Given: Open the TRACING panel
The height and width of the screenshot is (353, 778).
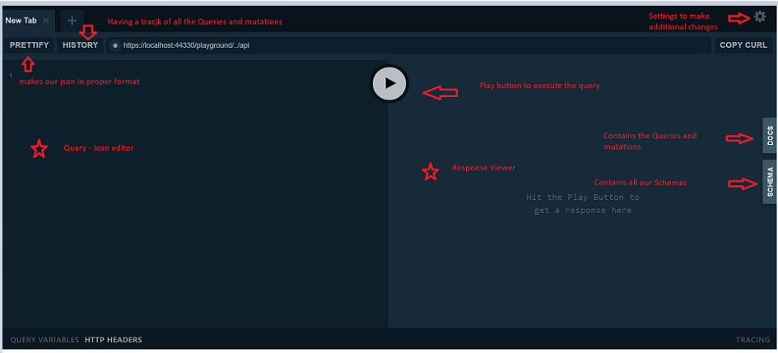Looking at the screenshot, I should [x=752, y=340].
